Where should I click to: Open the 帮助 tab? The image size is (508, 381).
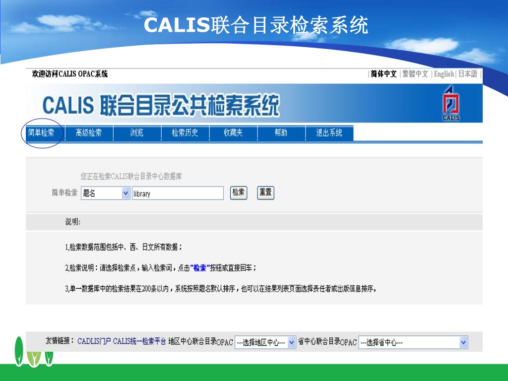pyautogui.click(x=281, y=133)
